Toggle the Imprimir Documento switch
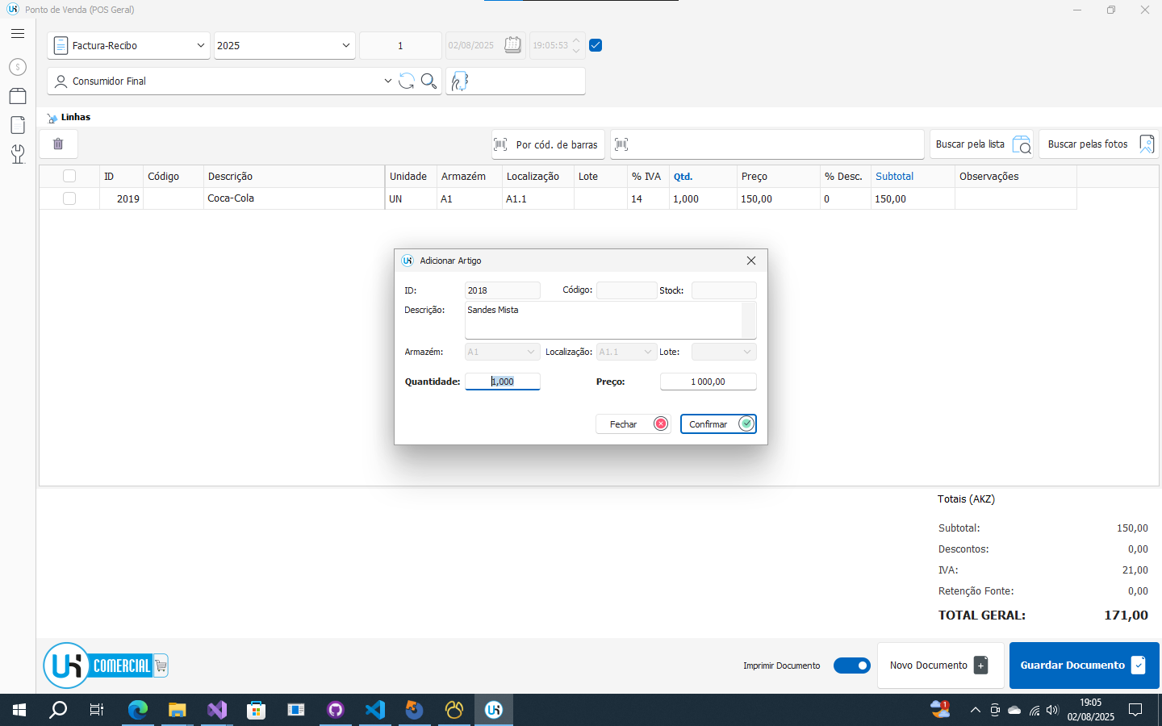 851,665
